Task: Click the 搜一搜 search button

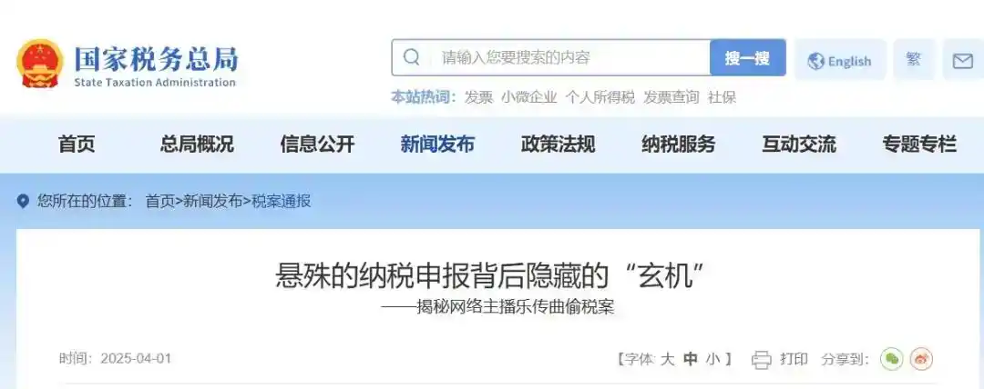Action: 747,57
